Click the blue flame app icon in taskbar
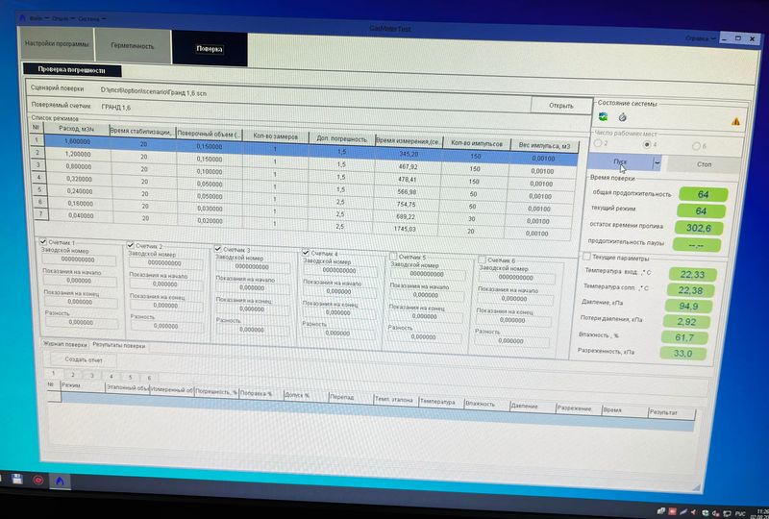769x519 pixels. click(x=60, y=479)
